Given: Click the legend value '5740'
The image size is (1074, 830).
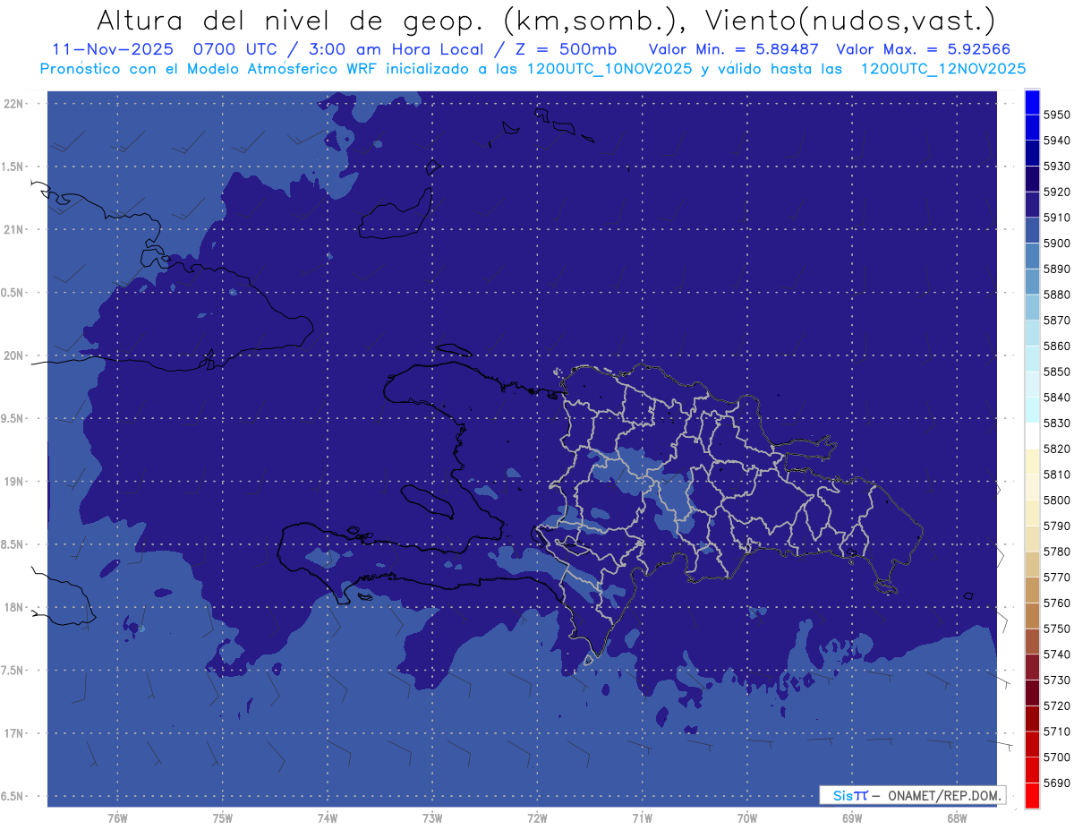Looking at the screenshot, I should (x=1057, y=655).
